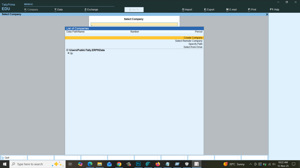Expand hidden icons in the system tray
The image size is (300, 168).
(251, 164)
